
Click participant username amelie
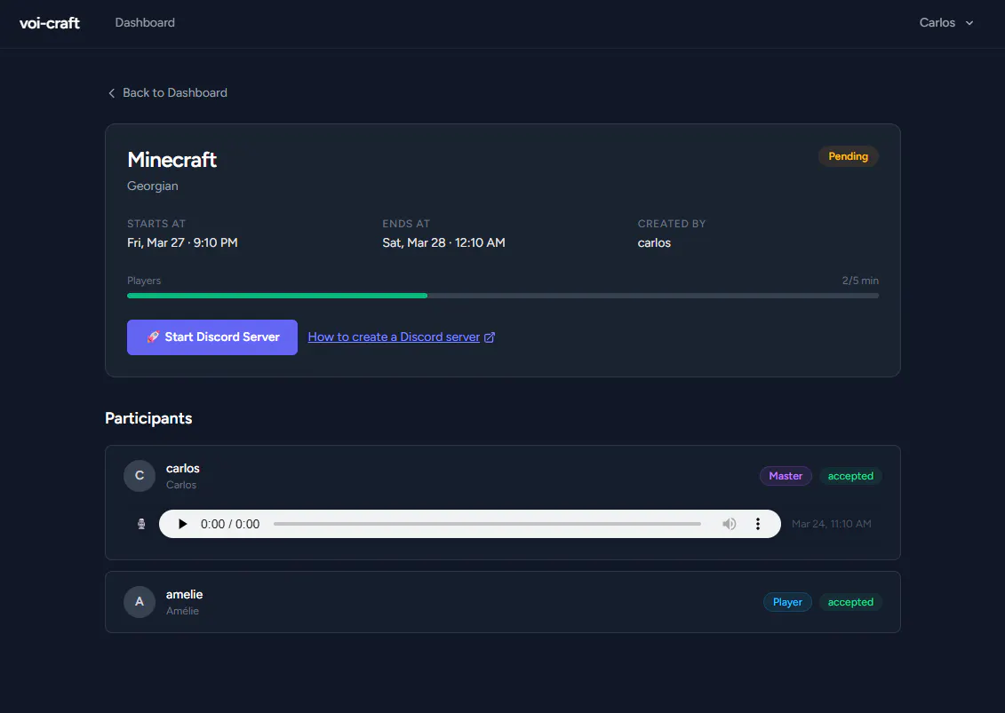click(184, 595)
